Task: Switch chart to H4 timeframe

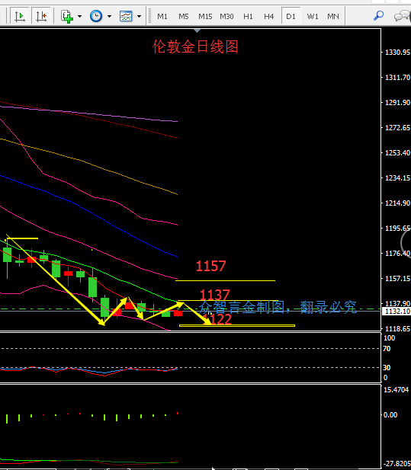Action: click(269, 17)
